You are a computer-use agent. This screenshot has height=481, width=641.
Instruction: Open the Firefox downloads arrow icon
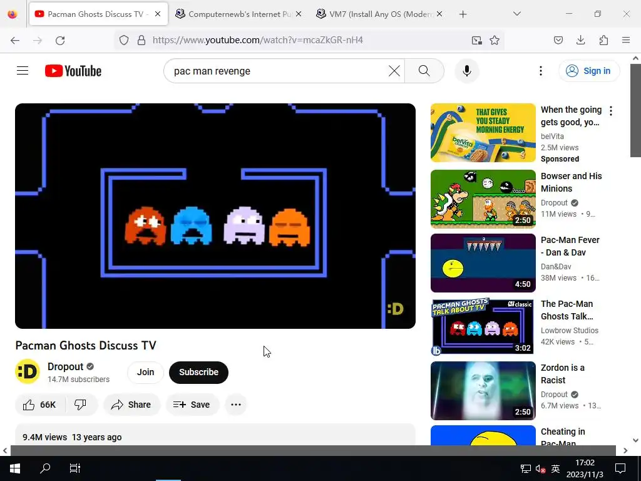(x=580, y=40)
